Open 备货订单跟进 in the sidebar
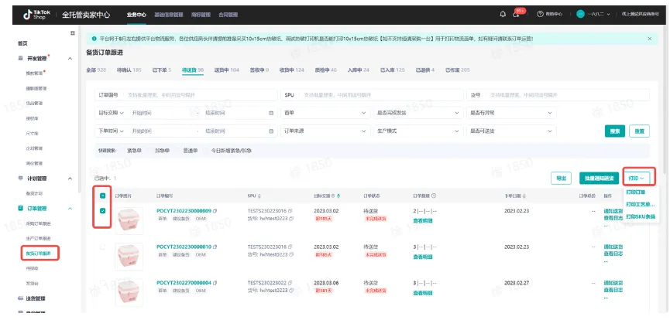Viewport: 670px width, 320px height. pyautogui.click(x=38, y=253)
